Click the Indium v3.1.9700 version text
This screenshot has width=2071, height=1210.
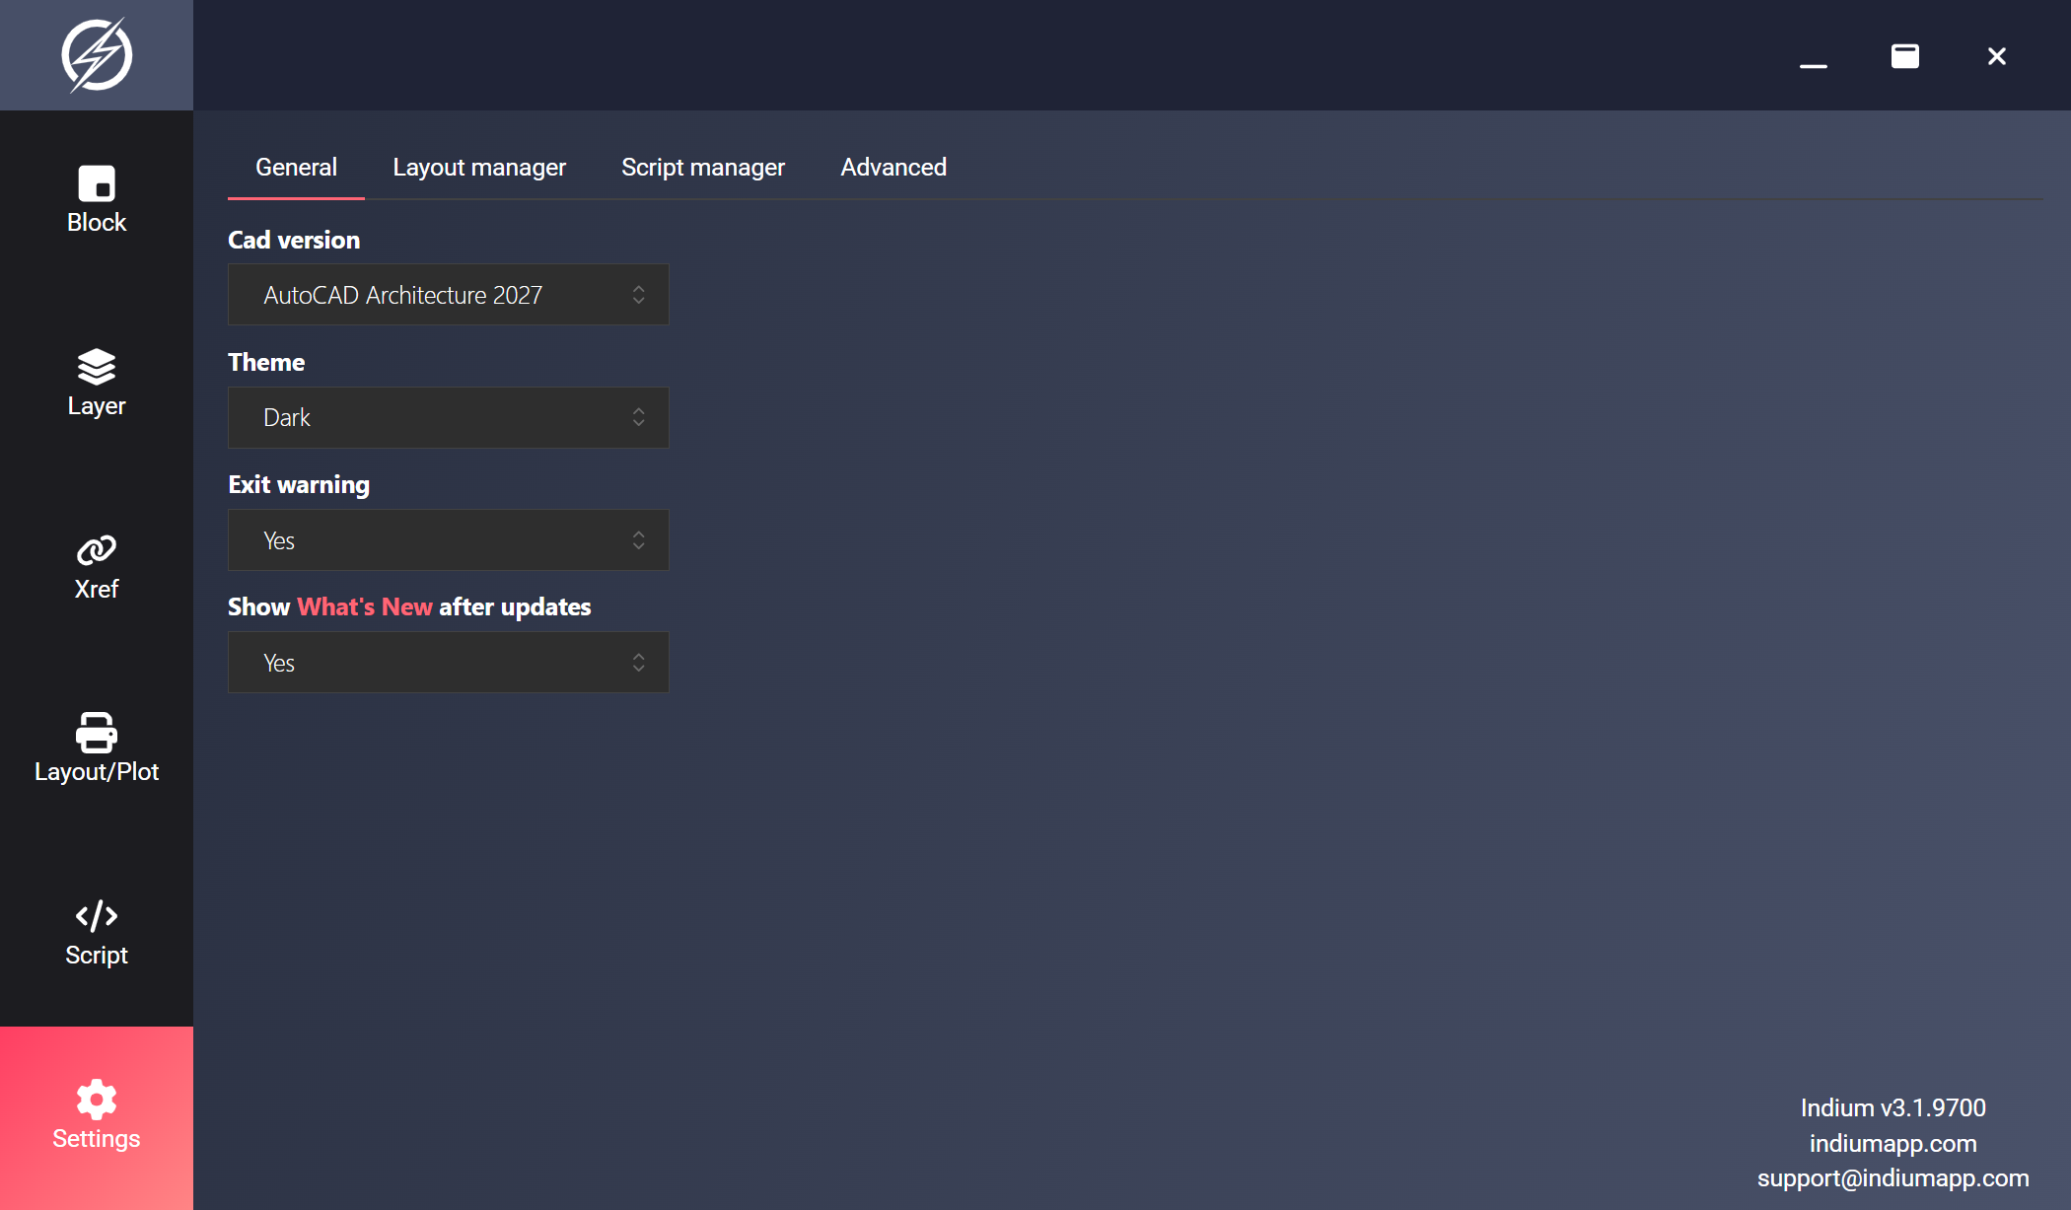1892,1107
